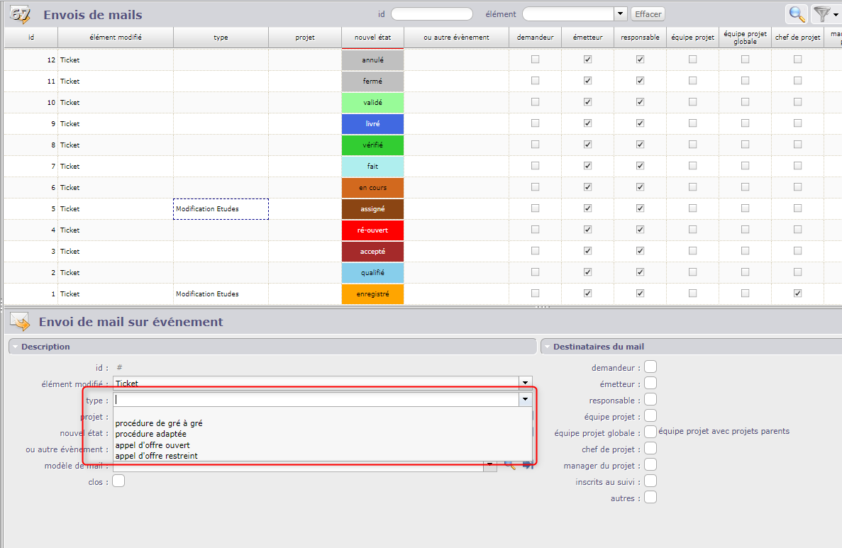Click the go-to arrow icon beside modèle de mail
842x548 pixels.
point(528,465)
